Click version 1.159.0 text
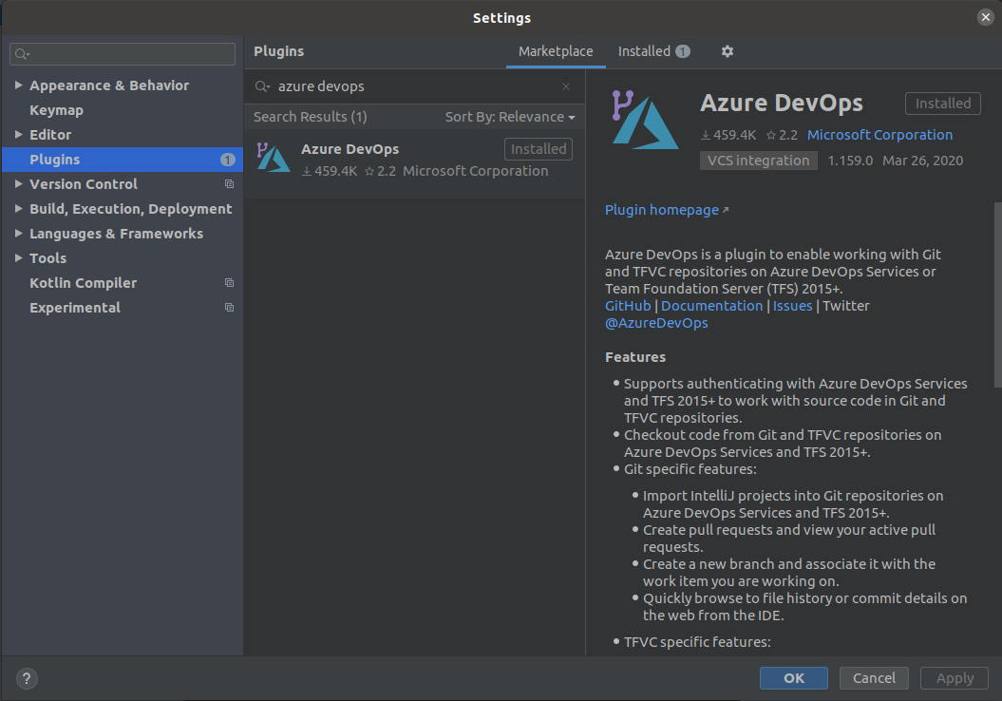 [x=850, y=161]
